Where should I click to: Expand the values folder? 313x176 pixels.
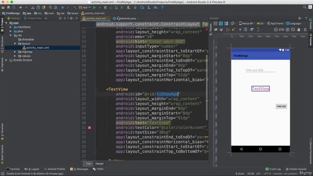point(15,56)
